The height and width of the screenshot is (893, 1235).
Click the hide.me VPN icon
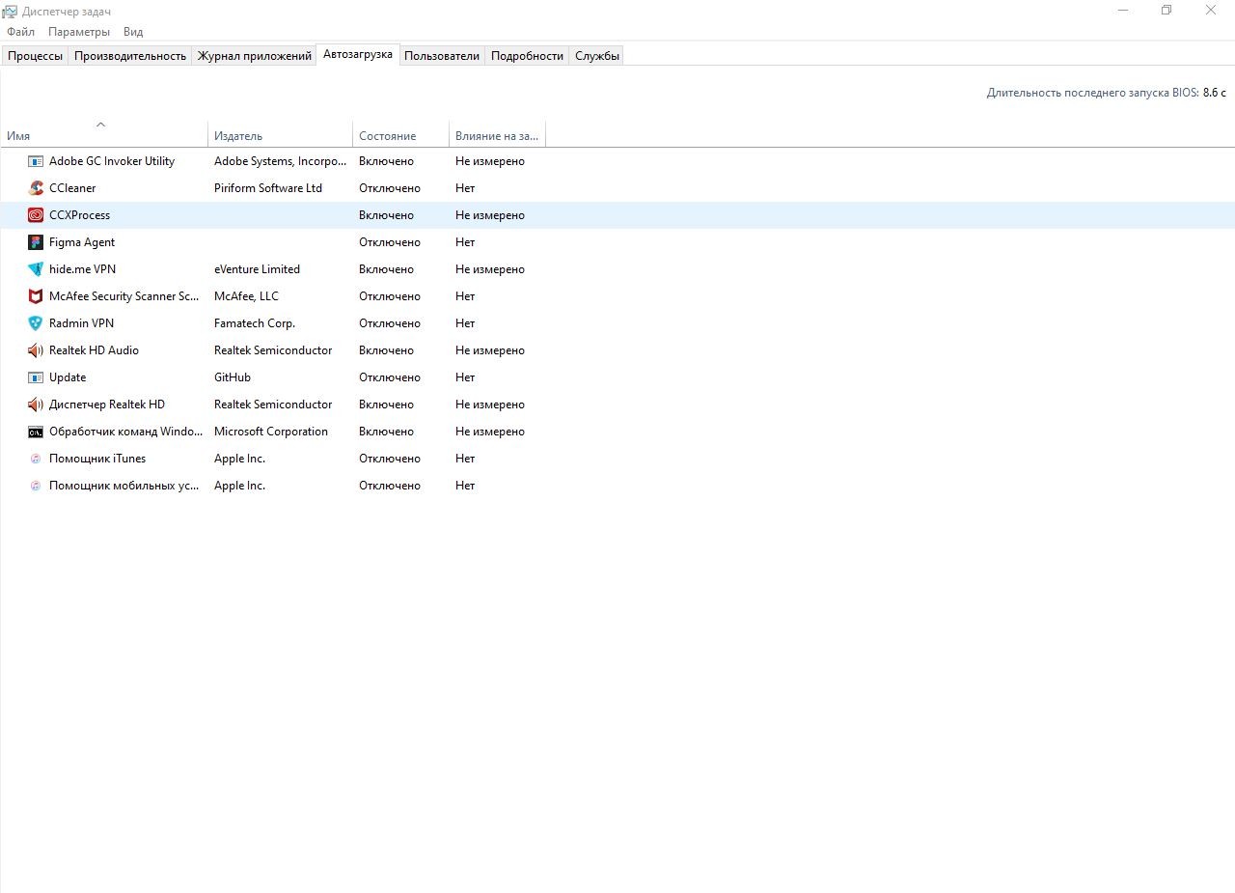pyautogui.click(x=36, y=269)
